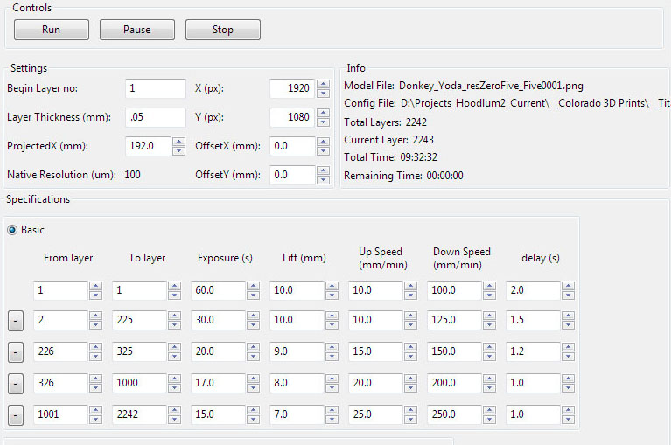Viewport: 671px width, 445px height.
Task: Edit the Up Speed 25.0 field
Action: (x=374, y=415)
